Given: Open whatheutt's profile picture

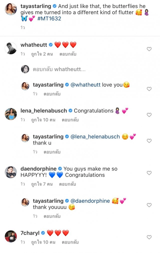Looking at the screenshot, I should 11,48.
